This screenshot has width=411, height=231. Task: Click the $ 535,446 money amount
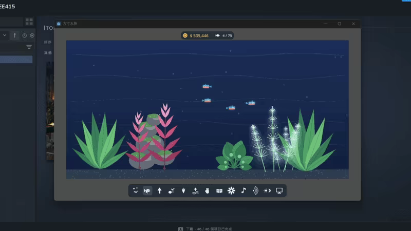coord(199,35)
